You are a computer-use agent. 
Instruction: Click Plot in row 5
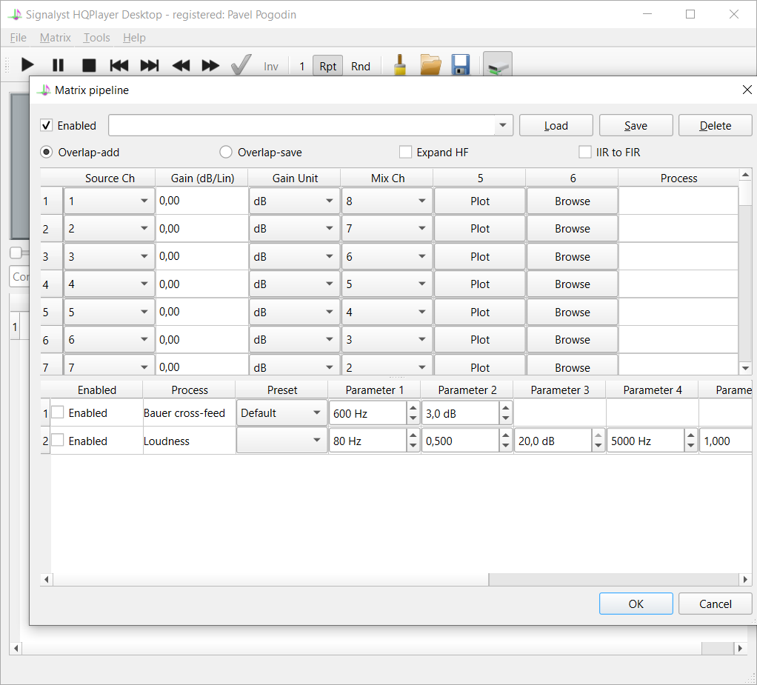[x=480, y=312]
